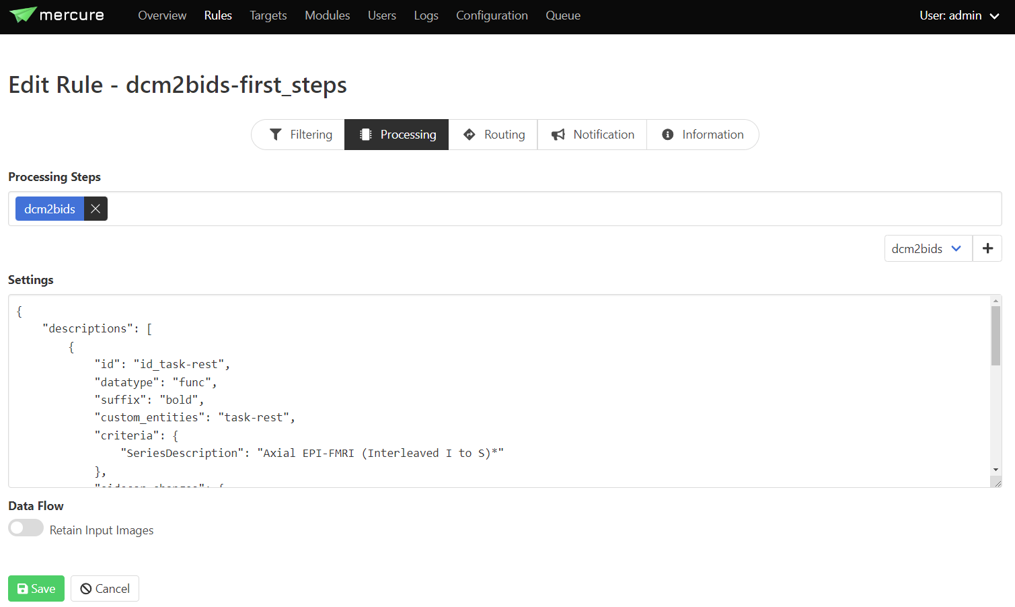Click the "SeriesDescription" line in settings
The width and height of the screenshot is (1015, 607).
[x=312, y=453]
